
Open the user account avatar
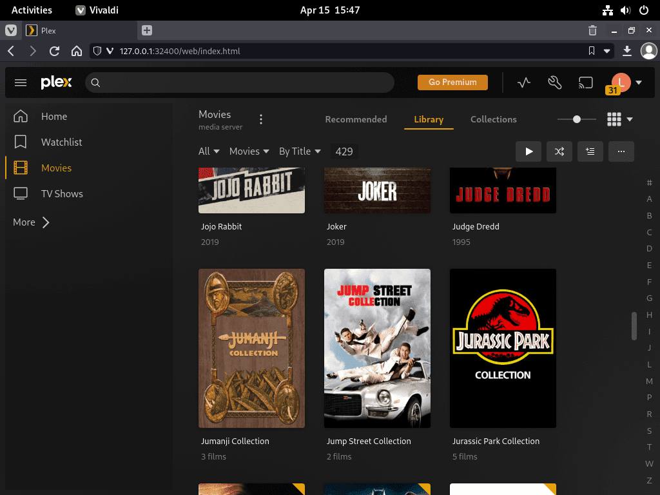click(621, 82)
